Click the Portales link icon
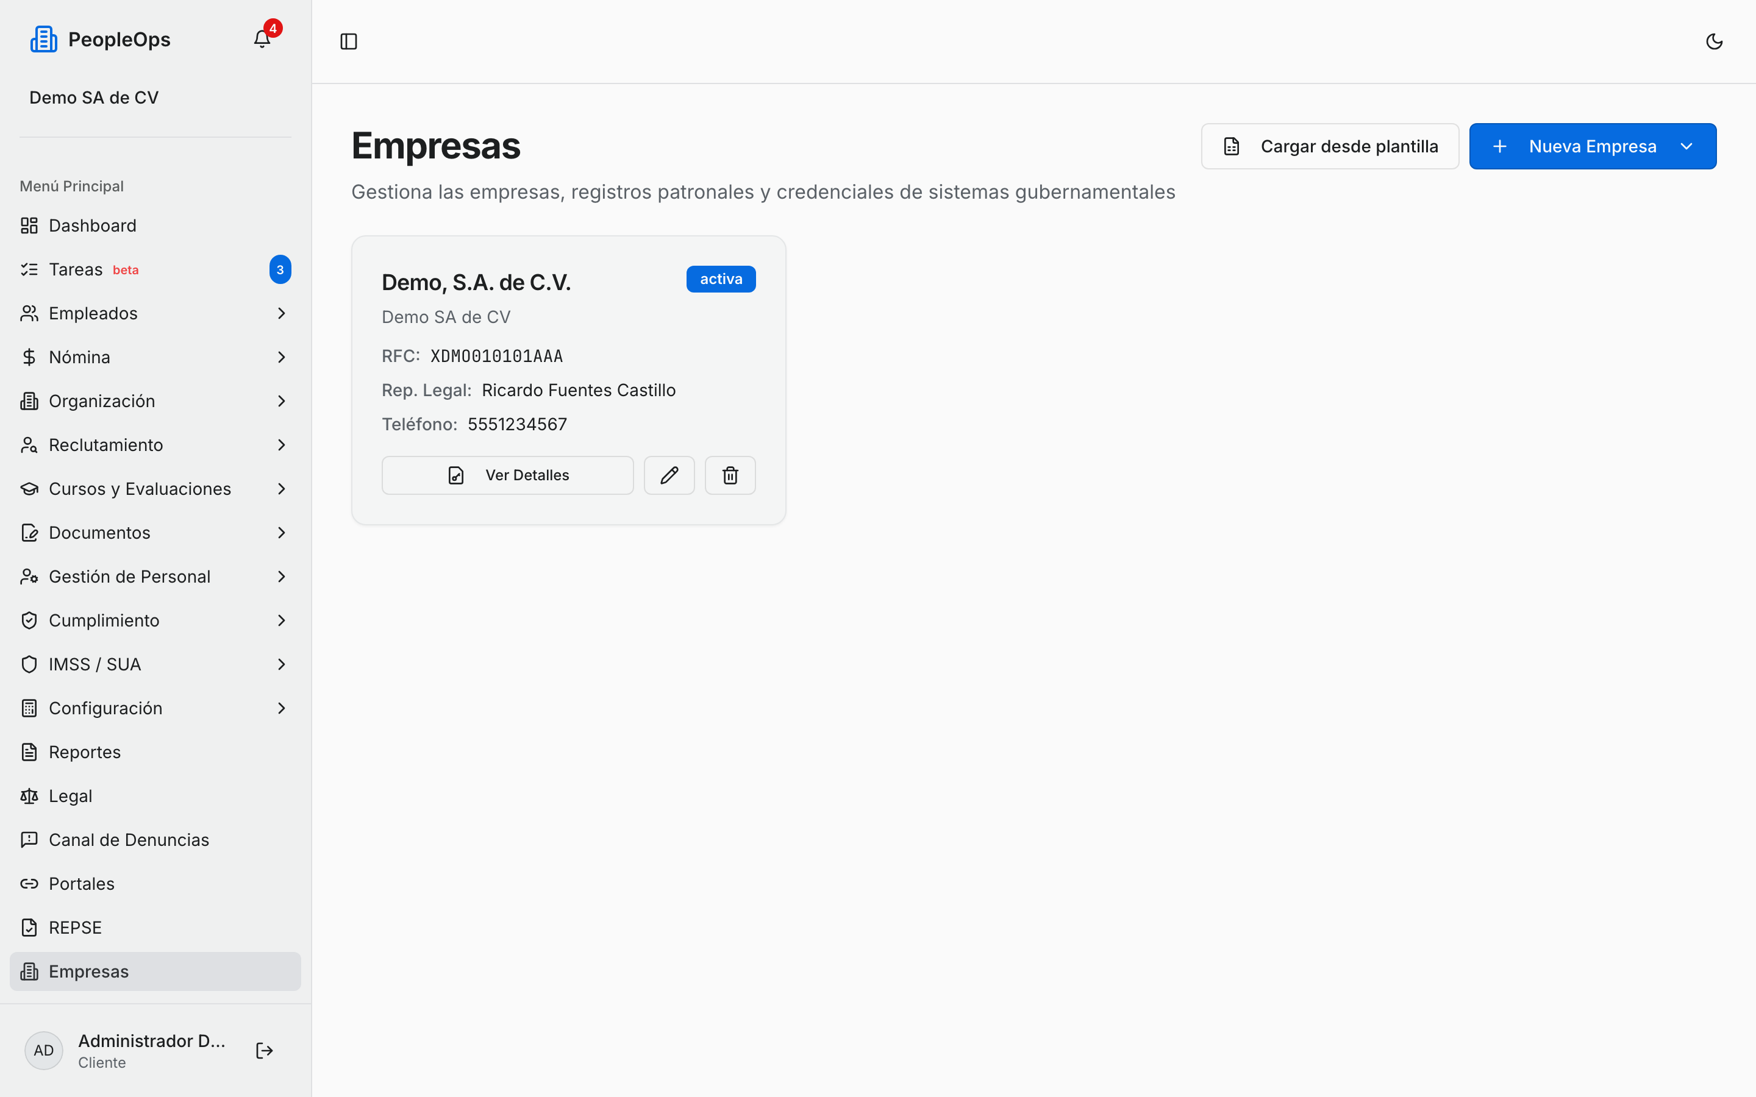1756x1097 pixels. pos(29,884)
